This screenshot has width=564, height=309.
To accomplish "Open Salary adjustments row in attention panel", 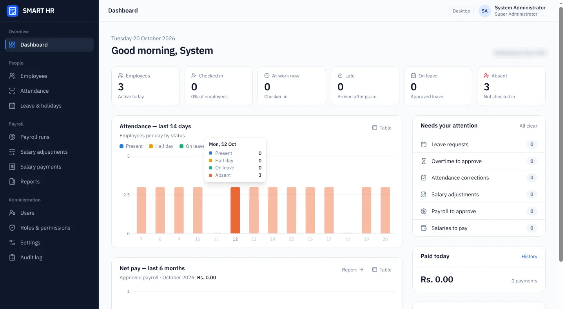I will [479, 194].
